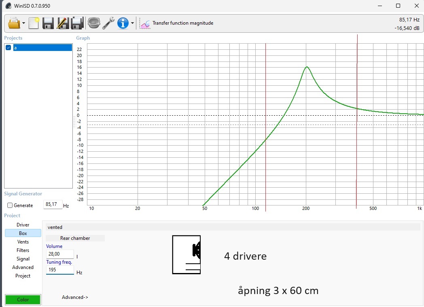Minimize the WinISD window
Viewport: 424px width, 307px height.
coord(380,6)
